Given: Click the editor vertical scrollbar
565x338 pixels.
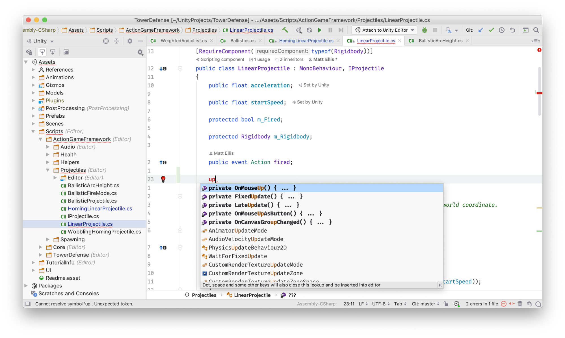Looking at the screenshot, I should [x=539, y=91].
